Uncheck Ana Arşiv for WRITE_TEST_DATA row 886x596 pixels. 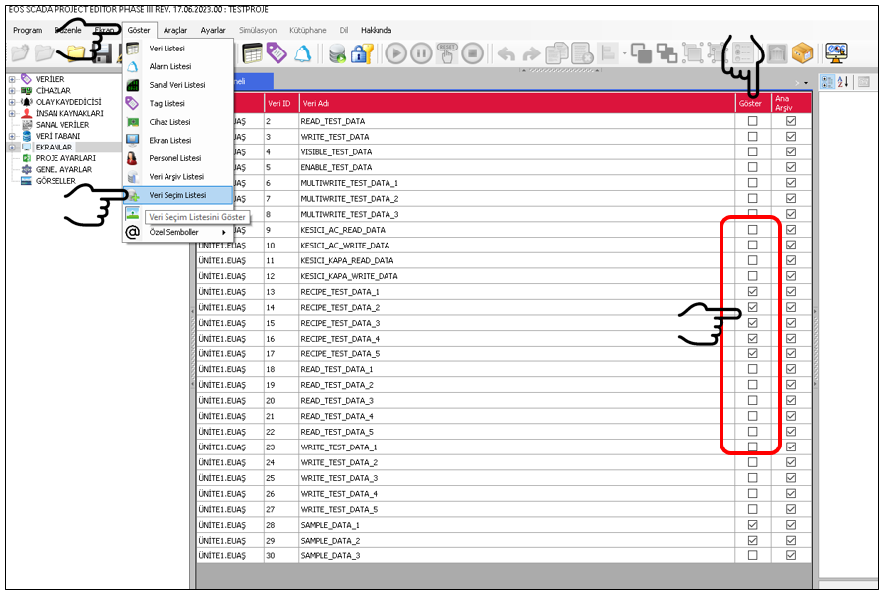pyautogui.click(x=791, y=137)
